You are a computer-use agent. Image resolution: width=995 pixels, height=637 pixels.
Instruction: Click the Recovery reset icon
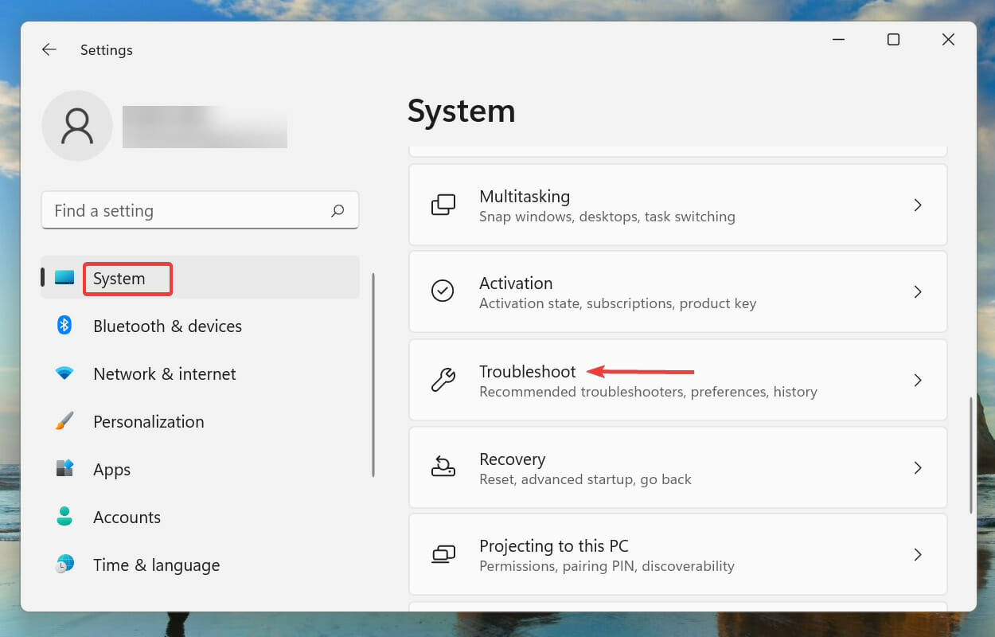[443, 467]
